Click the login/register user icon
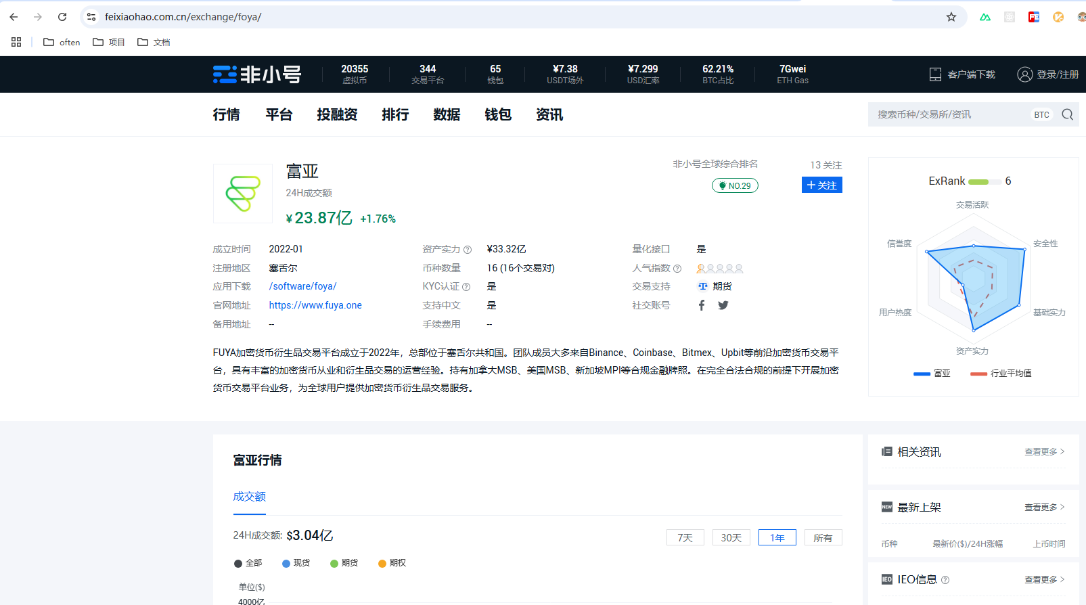The image size is (1086, 605). click(1024, 74)
